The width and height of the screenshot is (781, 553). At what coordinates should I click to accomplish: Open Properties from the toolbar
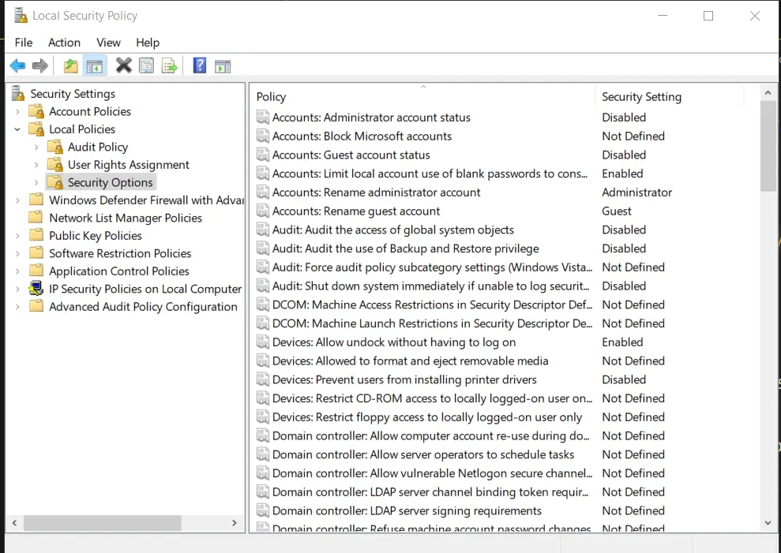146,66
